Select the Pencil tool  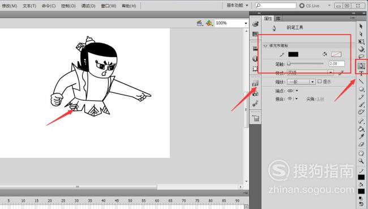pyautogui.click(x=361, y=97)
